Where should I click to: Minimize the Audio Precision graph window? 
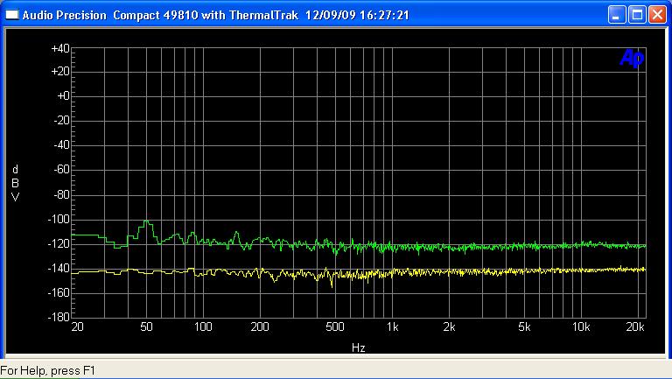(x=617, y=15)
